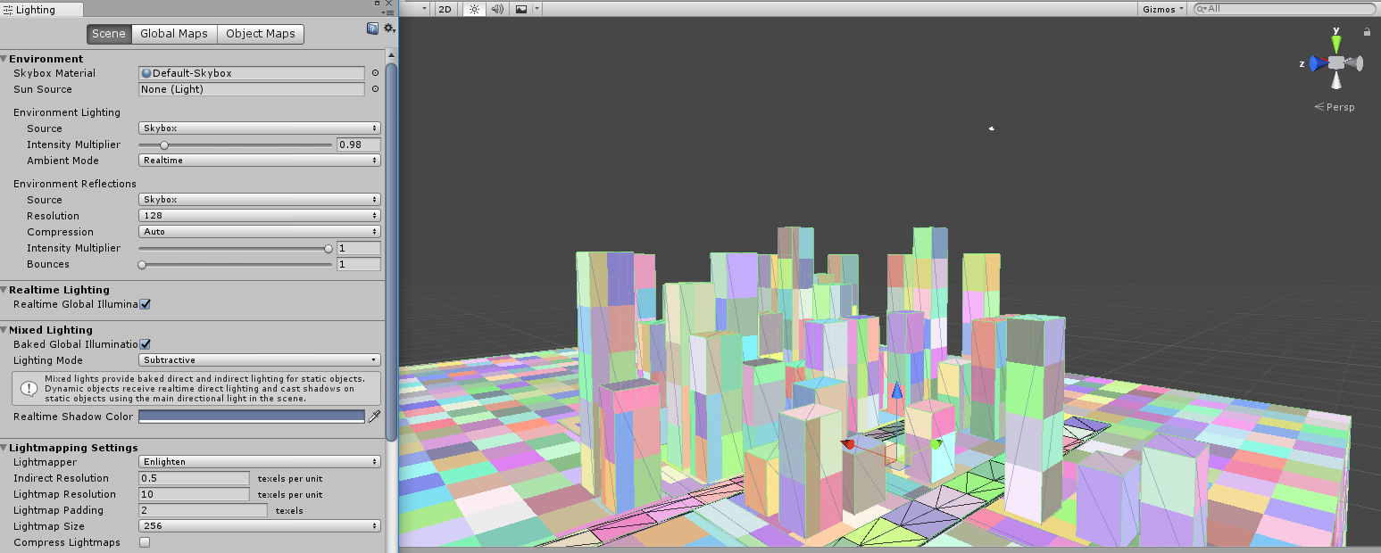
Task: Toggle scene lighting sun icon
Action: [474, 9]
